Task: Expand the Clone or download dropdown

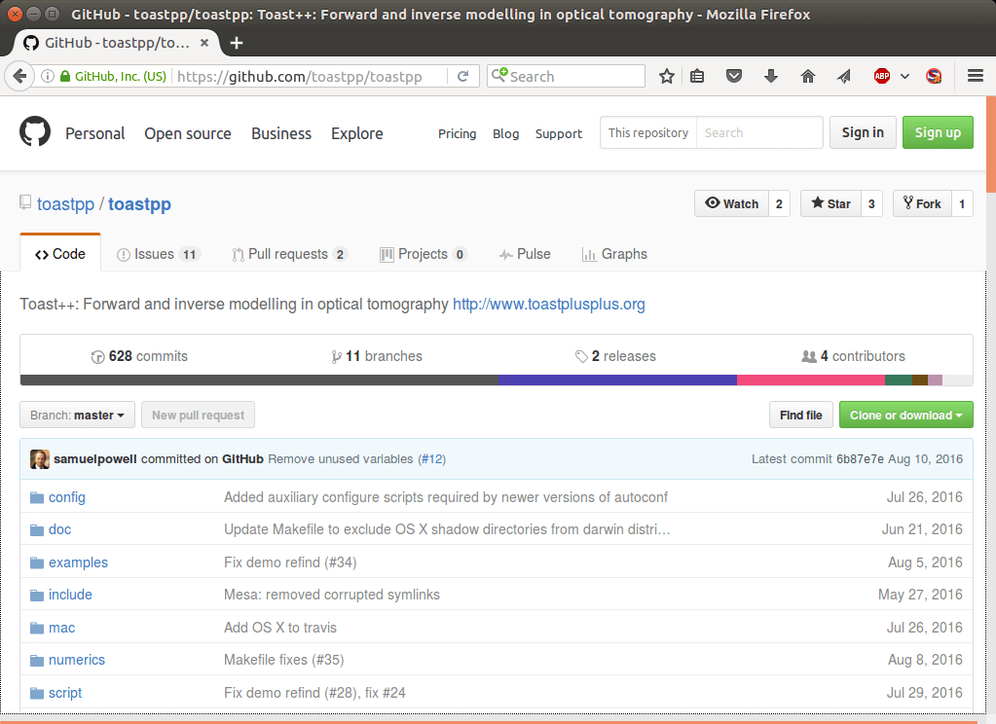Action: pyautogui.click(x=905, y=415)
